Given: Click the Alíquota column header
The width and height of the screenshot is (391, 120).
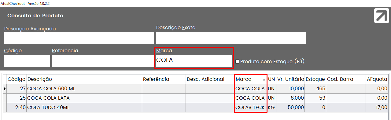Looking at the screenshot, I should (377, 79).
